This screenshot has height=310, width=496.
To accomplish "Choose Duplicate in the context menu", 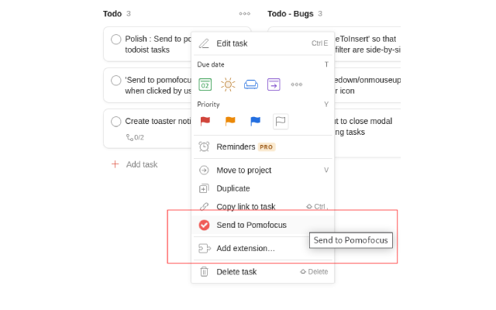I will coord(232,188).
